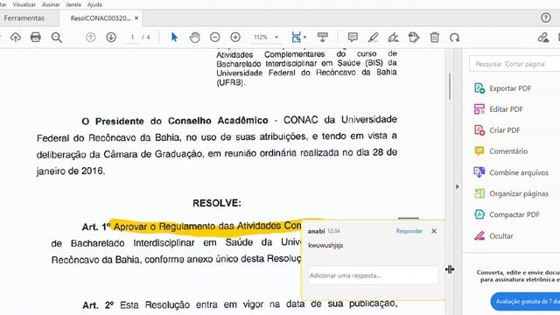Image resolution: width=560 pixels, height=315 pixels.
Task: Close the anabi comment popup
Action: pos(434,231)
